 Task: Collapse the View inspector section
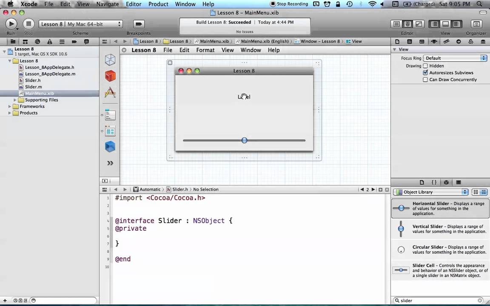point(395,49)
